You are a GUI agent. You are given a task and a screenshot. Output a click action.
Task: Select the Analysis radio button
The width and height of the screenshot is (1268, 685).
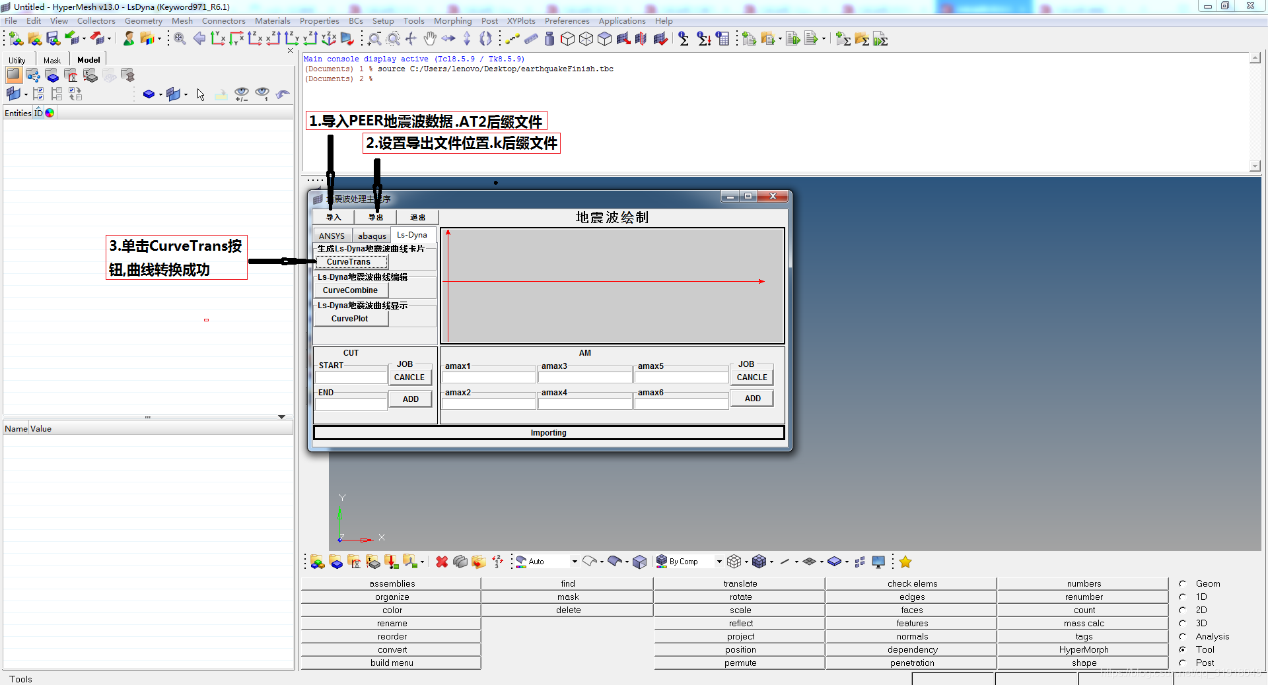pyautogui.click(x=1183, y=636)
